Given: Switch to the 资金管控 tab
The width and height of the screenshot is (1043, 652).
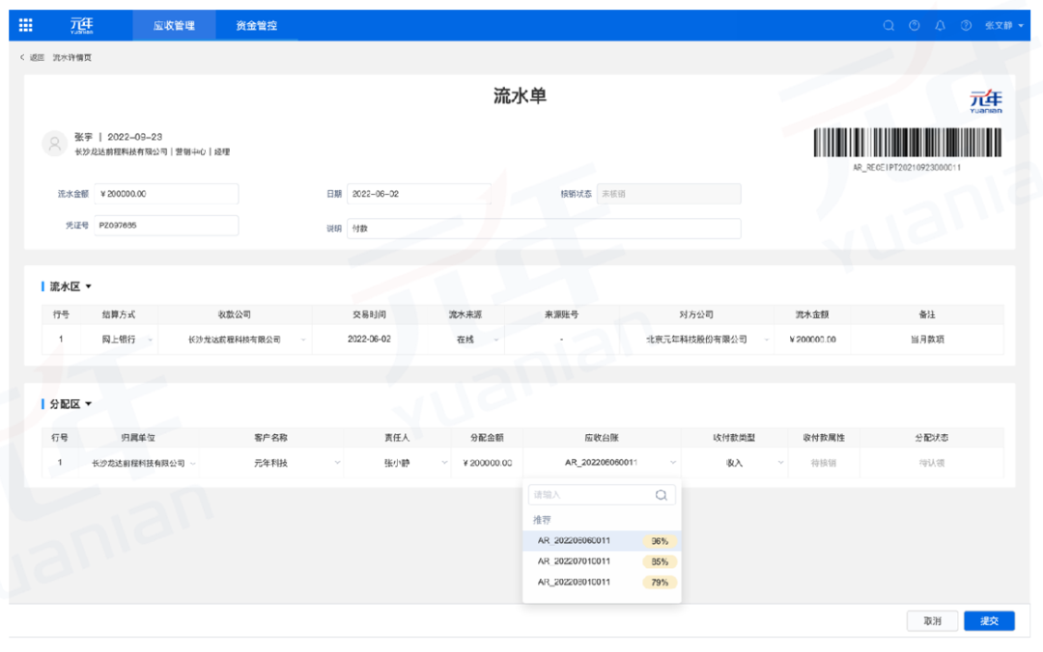Looking at the screenshot, I should (x=256, y=25).
